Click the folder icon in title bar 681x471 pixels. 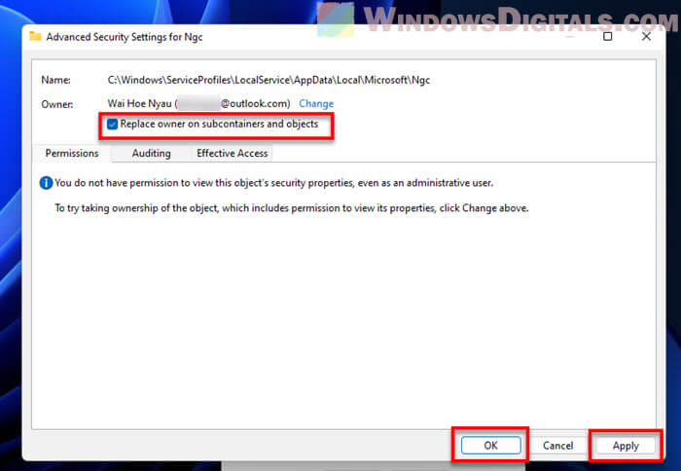(35, 37)
